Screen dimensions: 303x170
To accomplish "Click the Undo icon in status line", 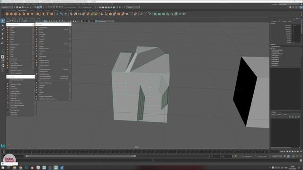I will tap(26, 8).
